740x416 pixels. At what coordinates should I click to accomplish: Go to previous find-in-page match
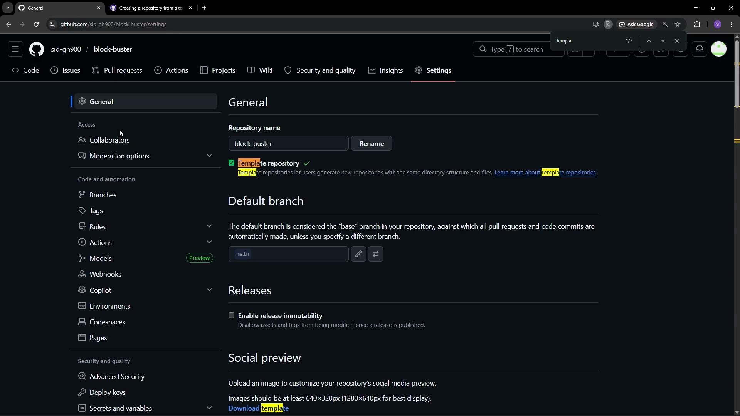[x=649, y=41]
